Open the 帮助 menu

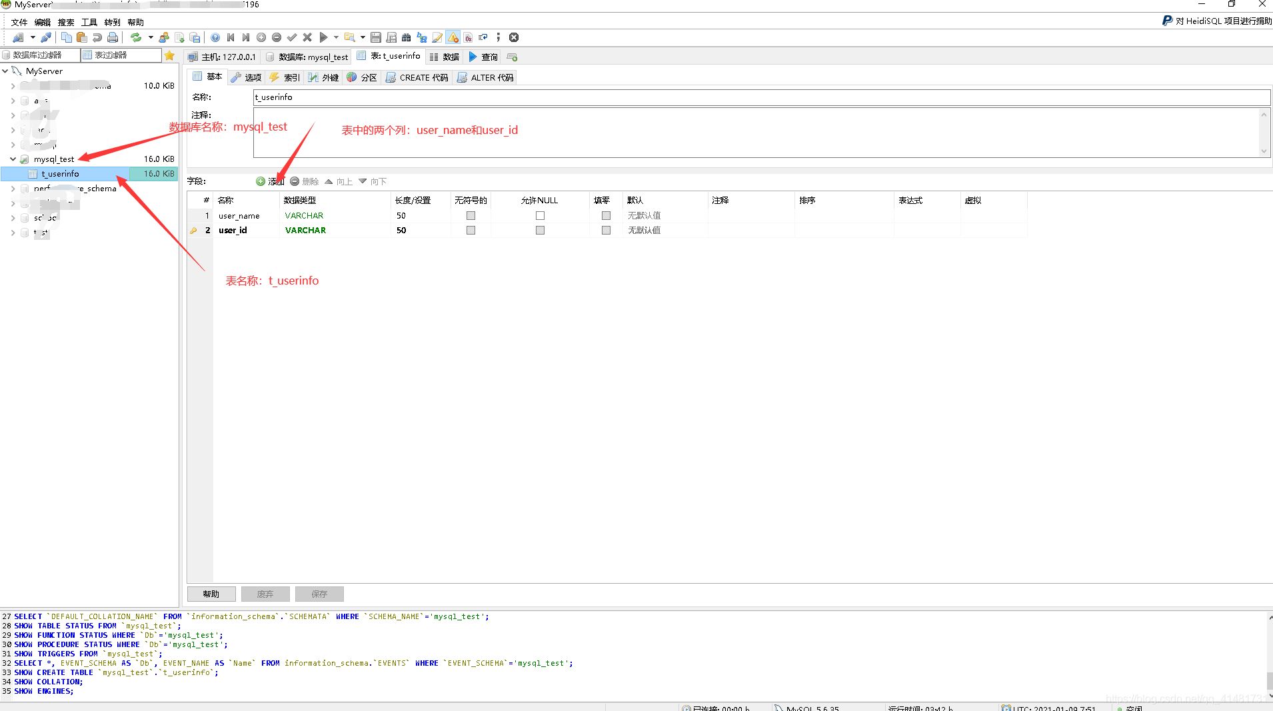(x=136, y=22)
